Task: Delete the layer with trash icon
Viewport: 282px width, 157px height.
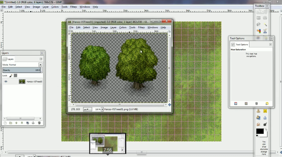Action: (39, 123)
